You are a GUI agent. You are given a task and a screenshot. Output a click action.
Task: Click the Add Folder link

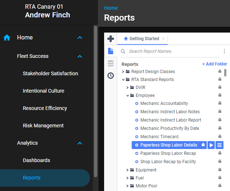tap(214, 64)
